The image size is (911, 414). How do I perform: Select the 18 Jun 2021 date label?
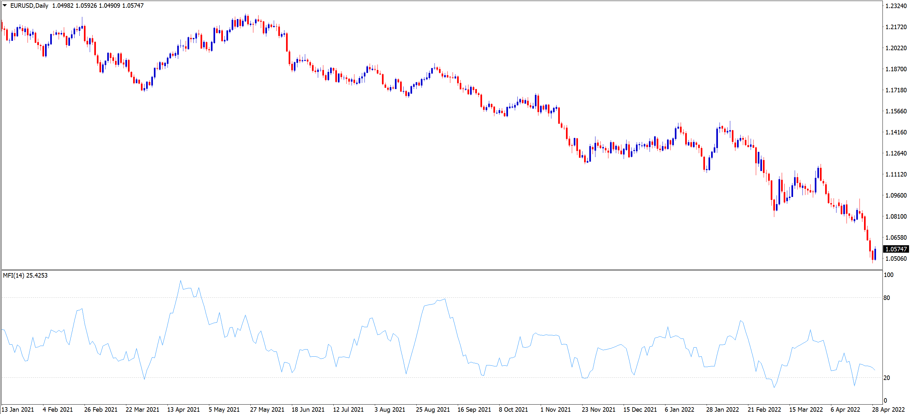pos(308,409)
